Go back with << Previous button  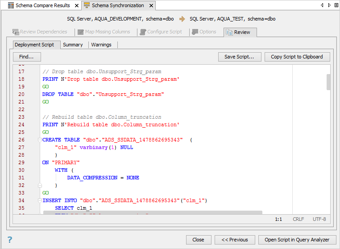(x=235, y=240)
